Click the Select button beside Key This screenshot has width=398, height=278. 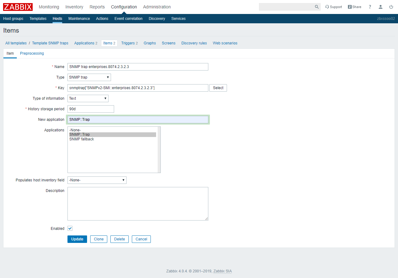[218, 88]
